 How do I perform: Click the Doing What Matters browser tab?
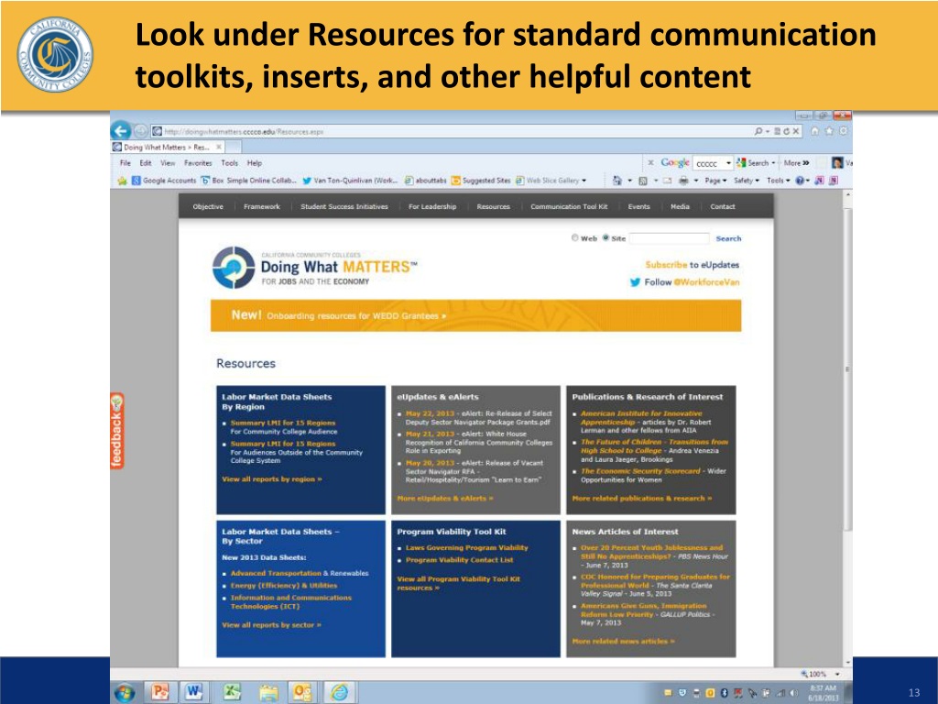(x=169, y=147)
